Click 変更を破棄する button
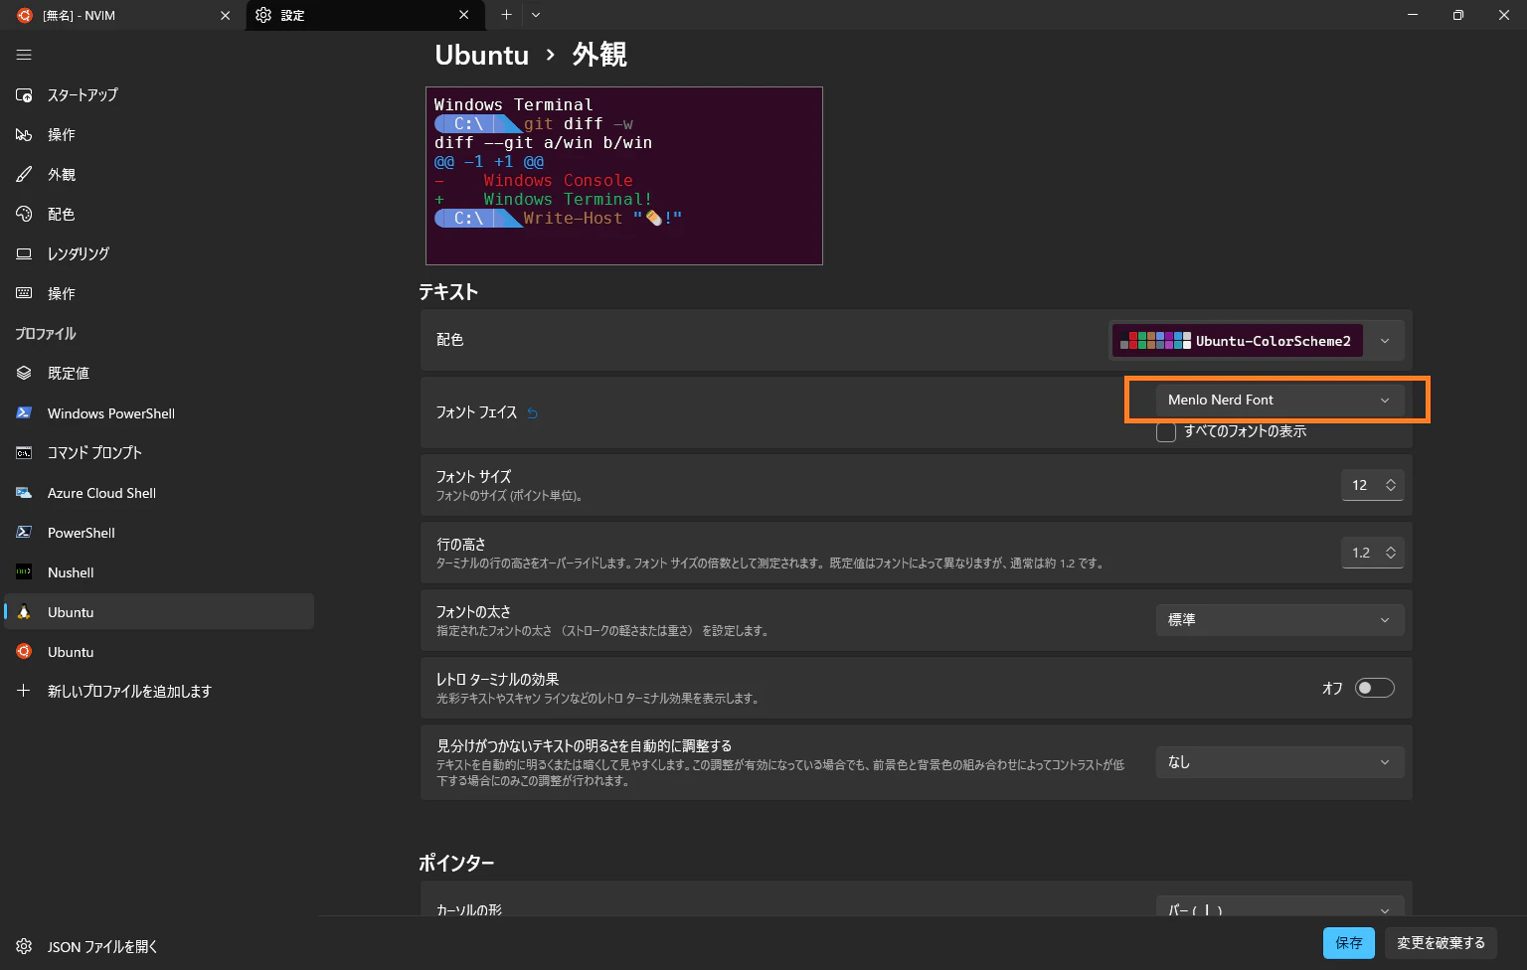1527x970 pixels. [x=1441, y=943]
